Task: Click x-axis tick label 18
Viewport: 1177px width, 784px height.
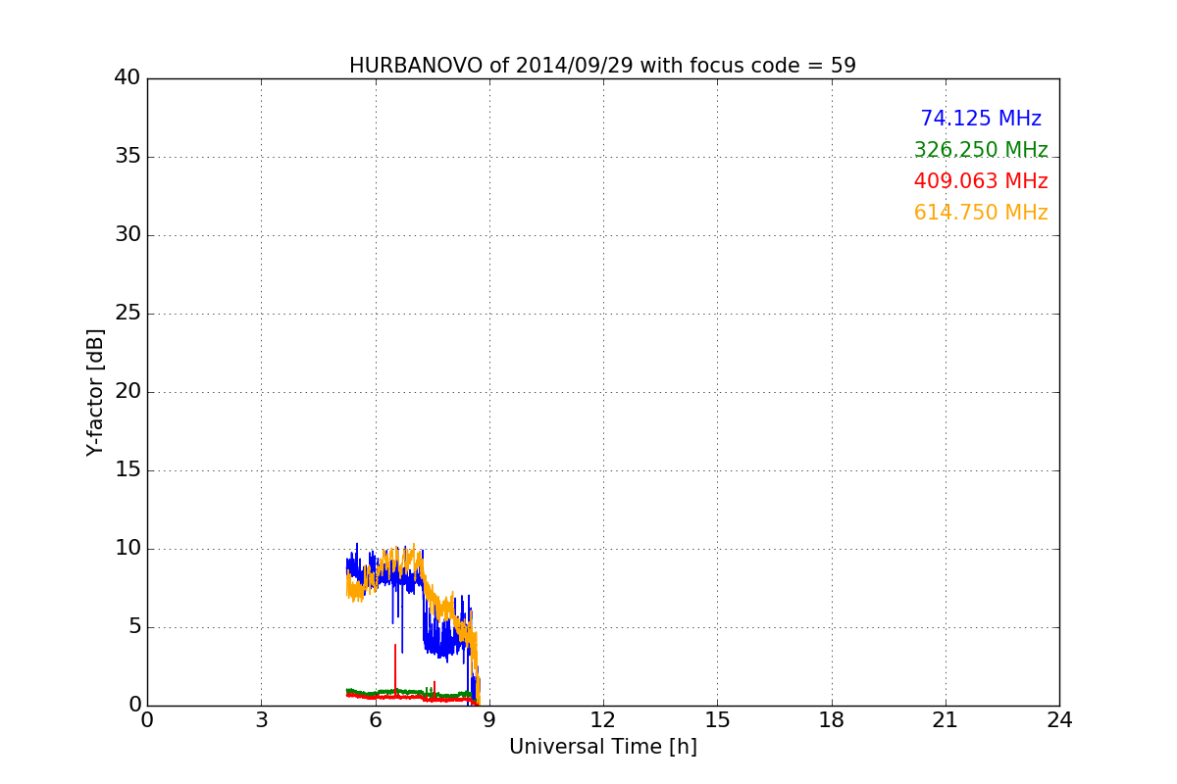Action: point(832,720)
